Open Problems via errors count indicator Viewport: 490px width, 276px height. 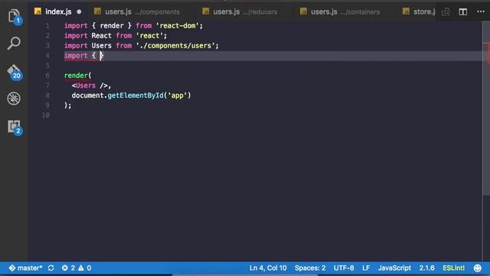[x=68, y=268]
